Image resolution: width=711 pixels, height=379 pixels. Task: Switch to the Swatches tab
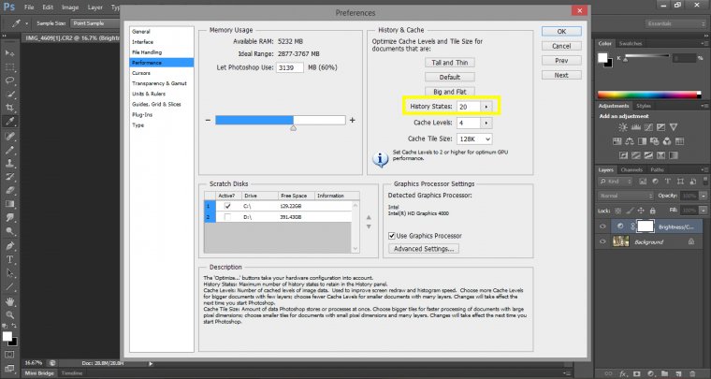click(x=631, y=44)
